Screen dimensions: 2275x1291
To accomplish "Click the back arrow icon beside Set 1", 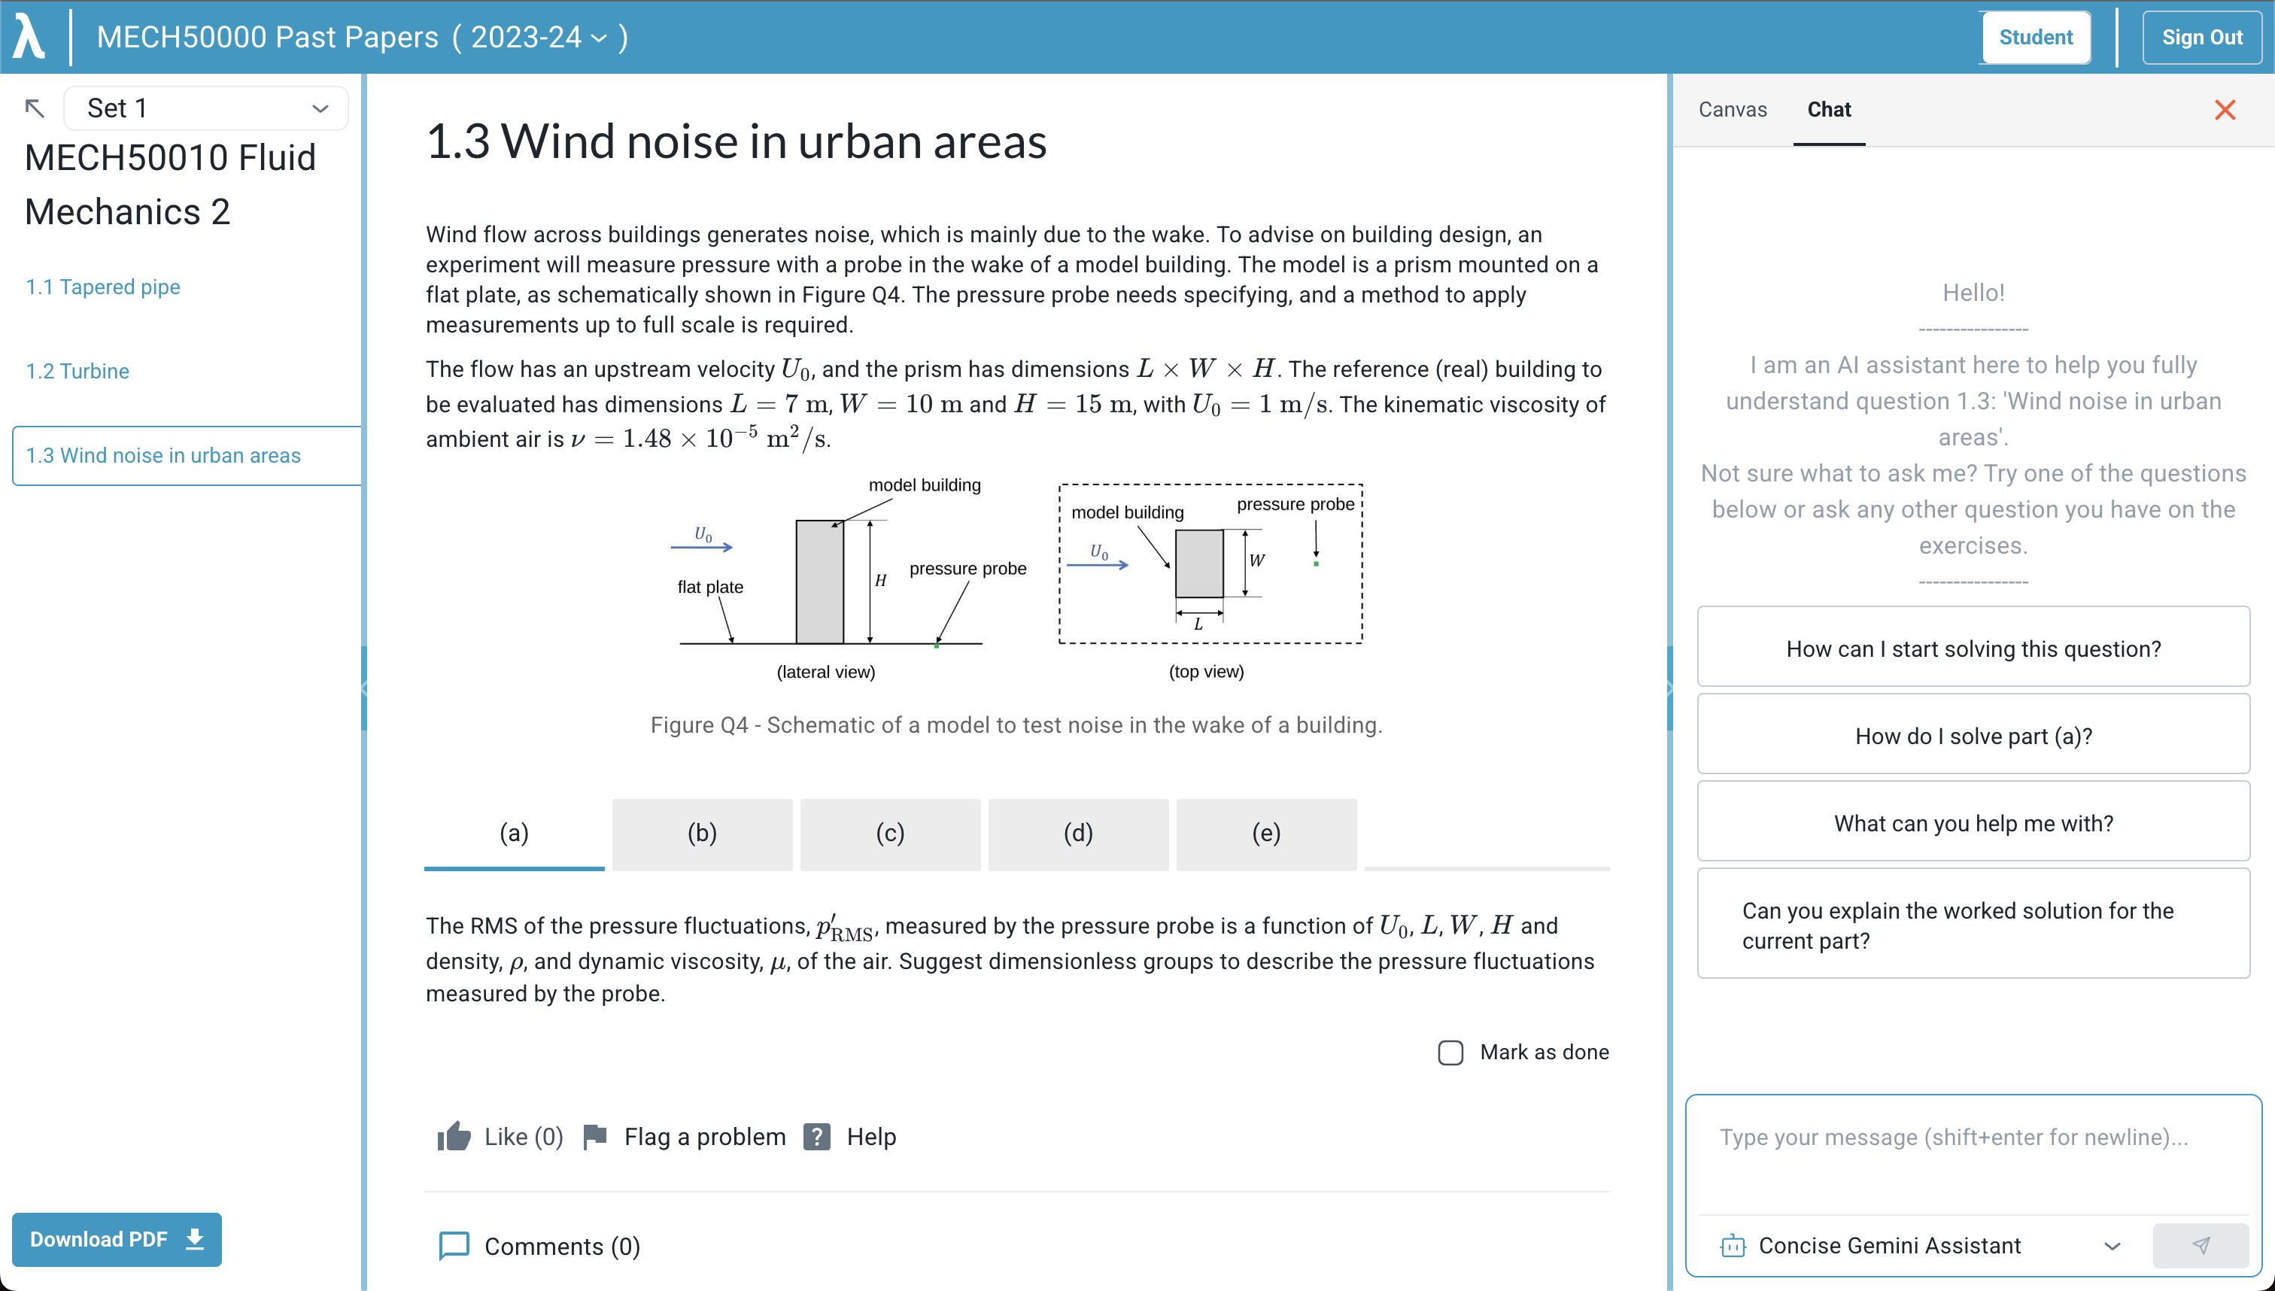I will [35, 108].
